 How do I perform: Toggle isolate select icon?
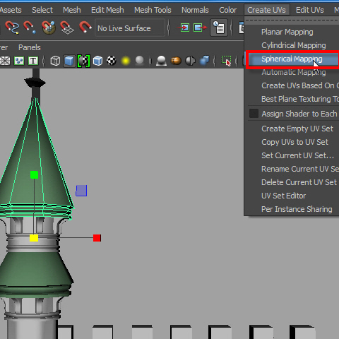[x=226, y=61]
